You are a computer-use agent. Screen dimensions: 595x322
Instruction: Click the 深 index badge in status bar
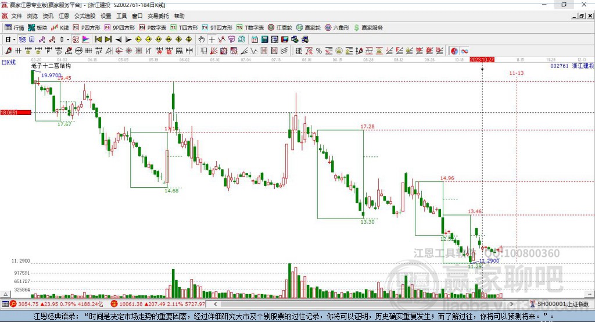114,304
